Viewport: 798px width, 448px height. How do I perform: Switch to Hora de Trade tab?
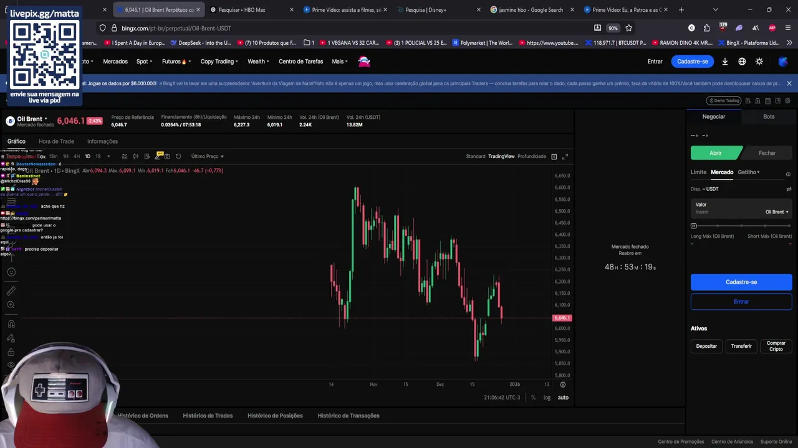[x=56, y=141]
